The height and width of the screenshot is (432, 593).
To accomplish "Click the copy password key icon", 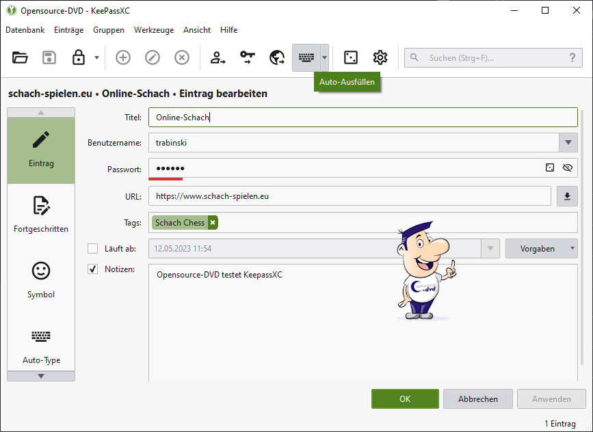I will pos(247,58).
